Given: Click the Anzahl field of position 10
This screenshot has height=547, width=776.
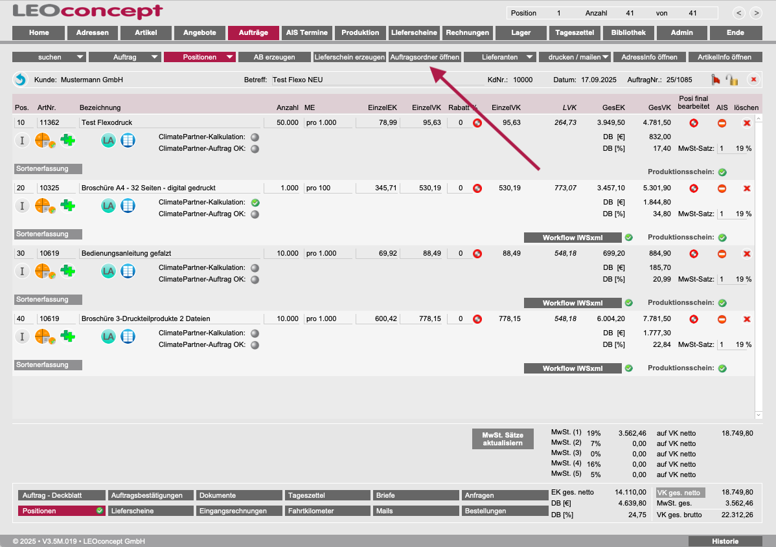Looking at the screenshot, I should [282, 122].
